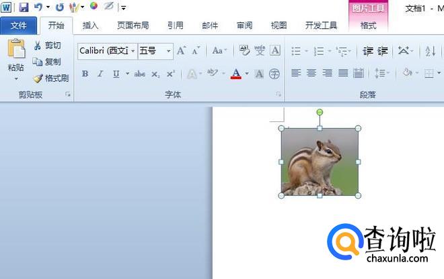
Task: Toggle Subscript formatting
Action: click(155, 74)
